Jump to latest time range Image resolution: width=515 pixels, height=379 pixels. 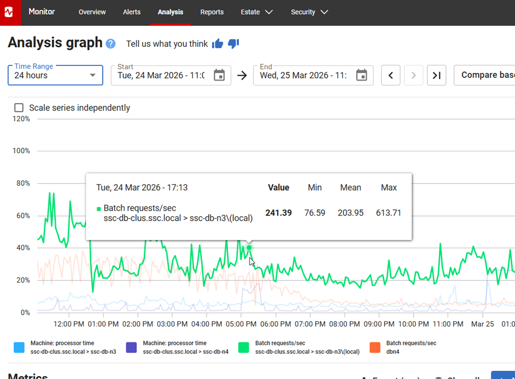coord(437,75)
